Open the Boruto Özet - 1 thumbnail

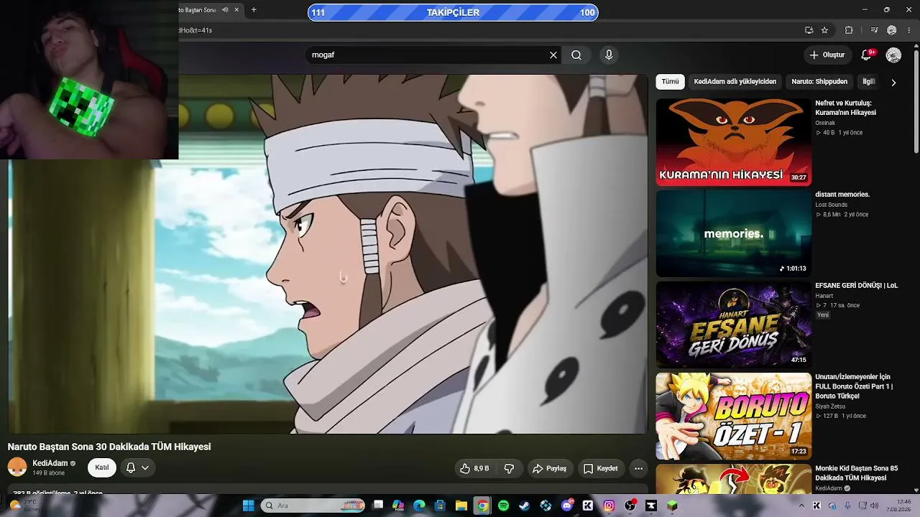click(x=733, y=416)
